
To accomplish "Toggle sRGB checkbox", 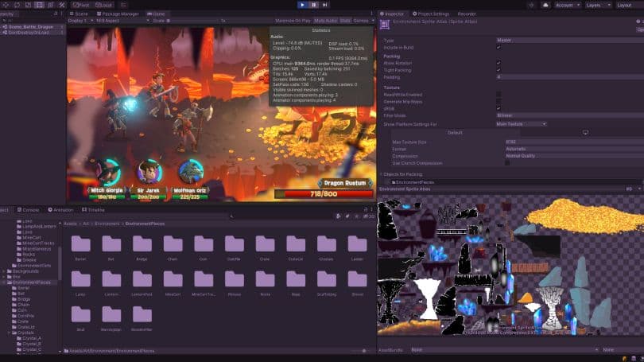I will pos(499,108).
